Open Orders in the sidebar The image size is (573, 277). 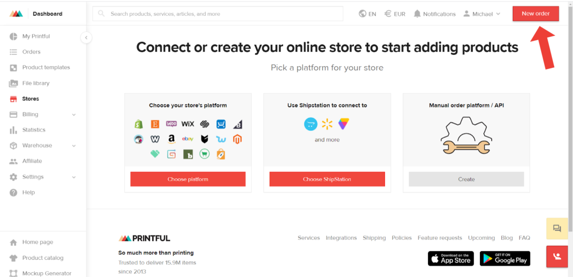pos(32,52)
